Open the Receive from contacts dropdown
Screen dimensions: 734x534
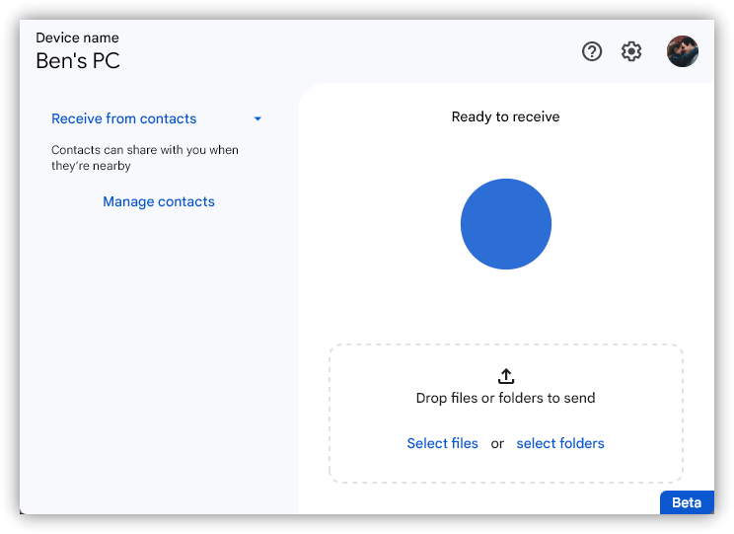pyautogui.click(x=124, y=118)
